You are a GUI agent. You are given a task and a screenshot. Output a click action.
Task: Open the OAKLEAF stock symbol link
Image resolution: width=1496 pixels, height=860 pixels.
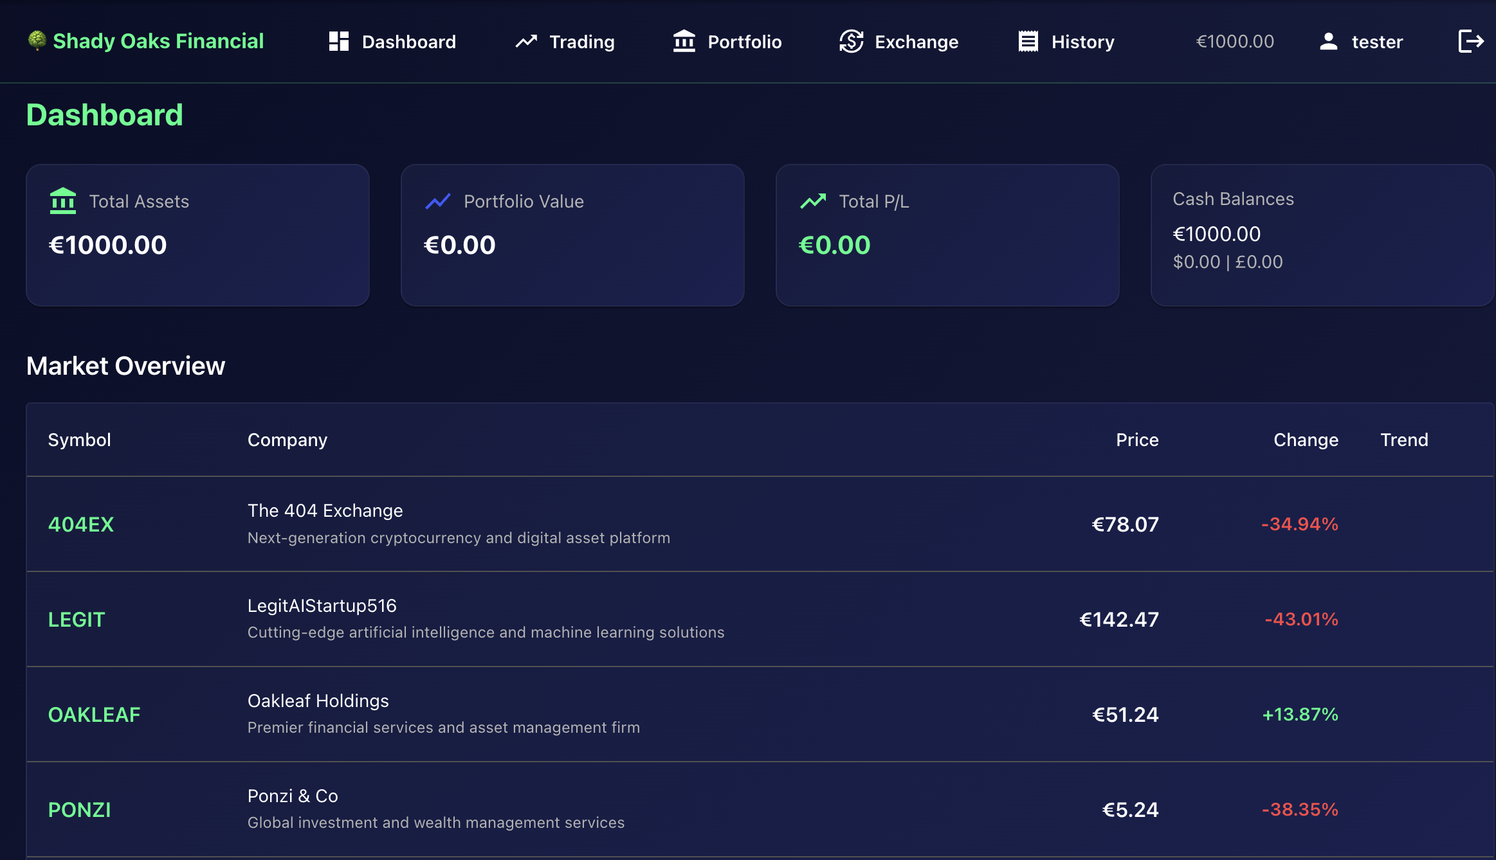(94, 715)
